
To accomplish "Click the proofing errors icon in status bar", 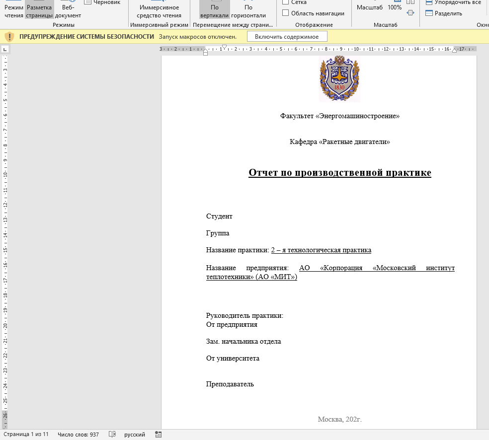I will 112,435.
